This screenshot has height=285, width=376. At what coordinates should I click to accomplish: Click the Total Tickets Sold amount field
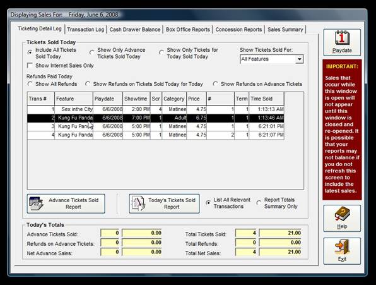[x=280, y=233]
